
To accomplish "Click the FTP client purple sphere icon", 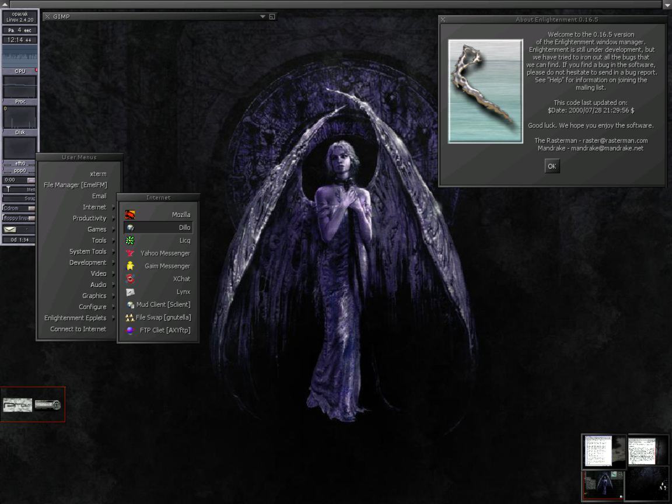I will pos(130,330).
